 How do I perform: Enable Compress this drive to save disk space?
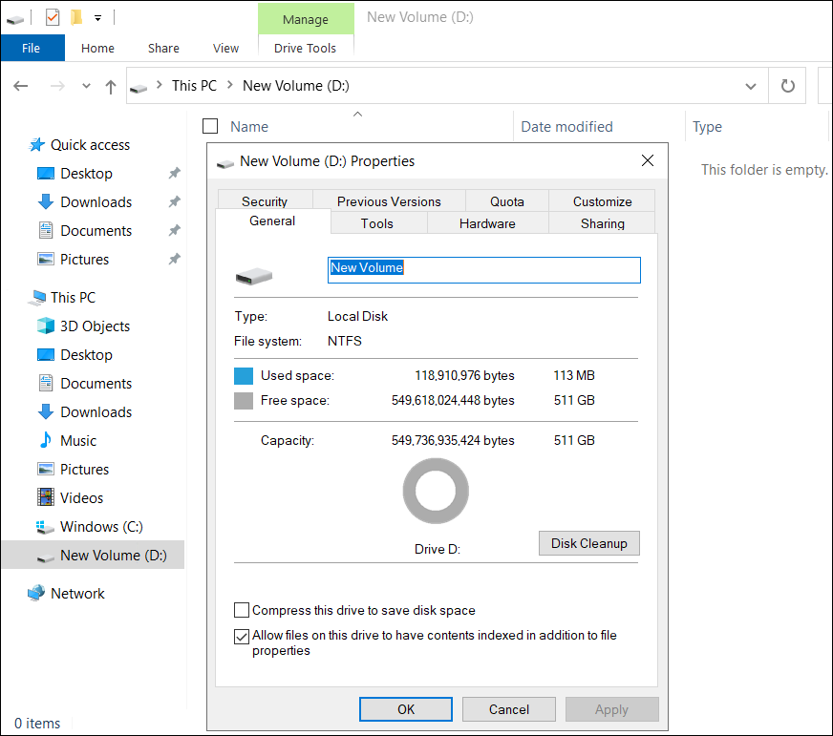[242, 610]
